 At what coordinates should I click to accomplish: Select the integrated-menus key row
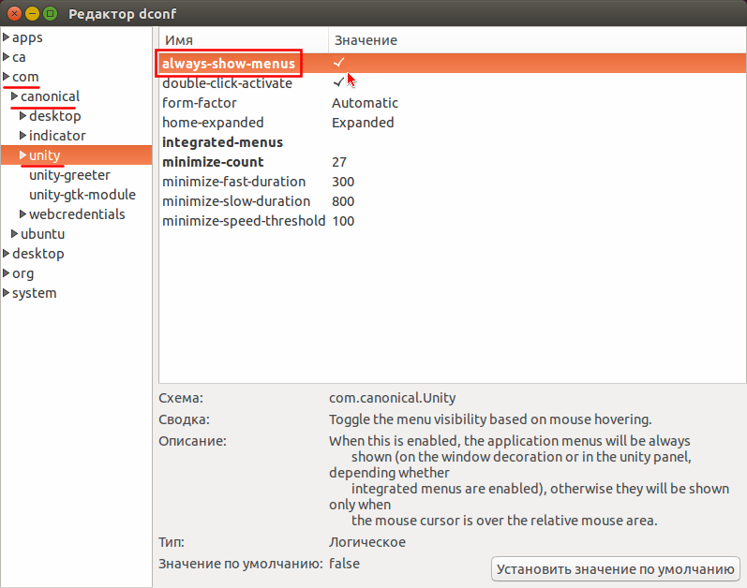click(452, 142)
